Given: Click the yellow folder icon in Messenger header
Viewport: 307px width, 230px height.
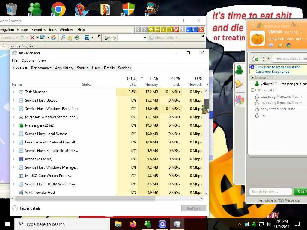Looking at the screenshot, I should tap(280, 46).
